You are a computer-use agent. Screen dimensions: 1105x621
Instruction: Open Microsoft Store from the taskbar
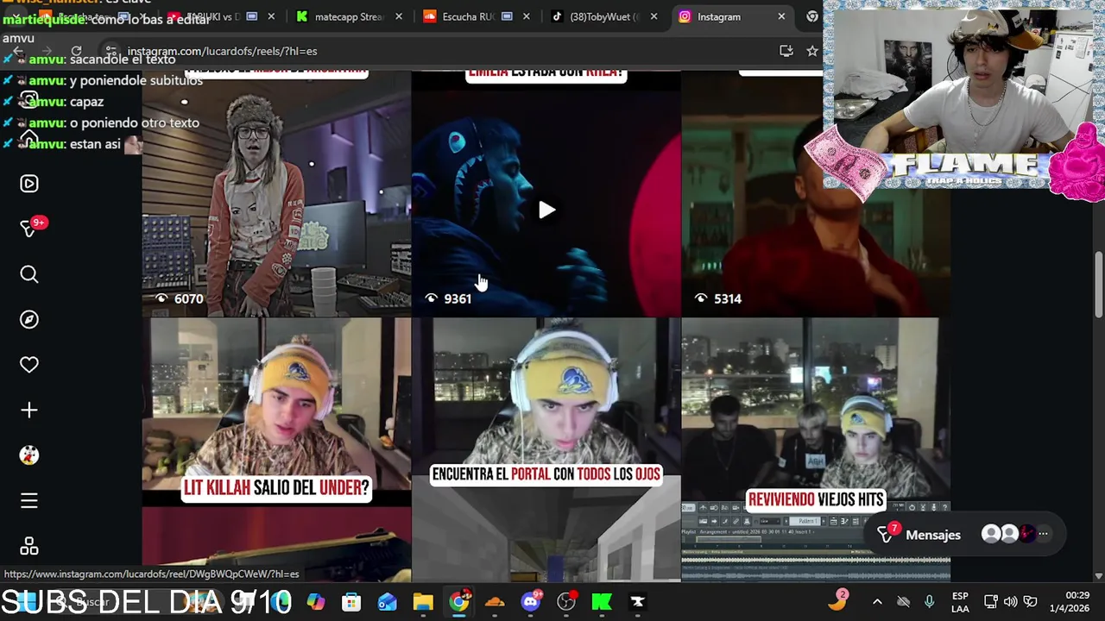351,602
